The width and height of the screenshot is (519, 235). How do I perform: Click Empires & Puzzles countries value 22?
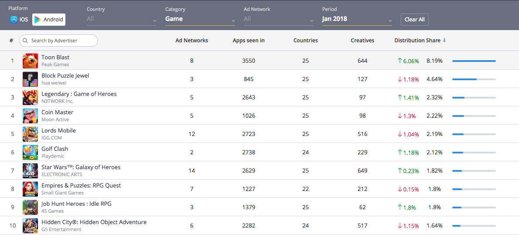[305, 189]
